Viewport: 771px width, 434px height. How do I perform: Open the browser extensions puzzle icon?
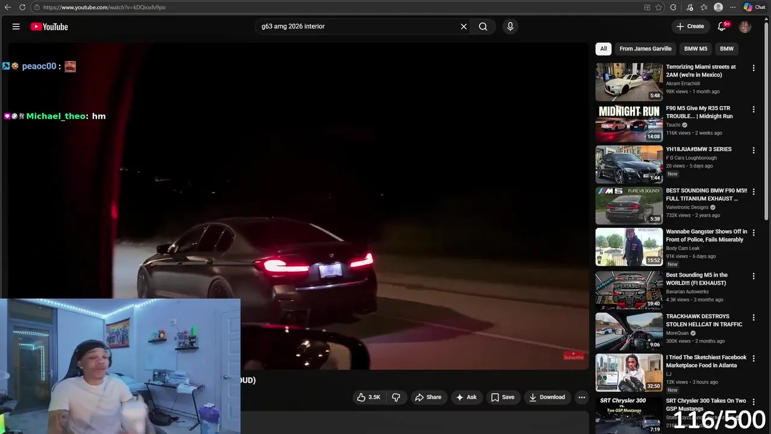(x=673, y=7)
